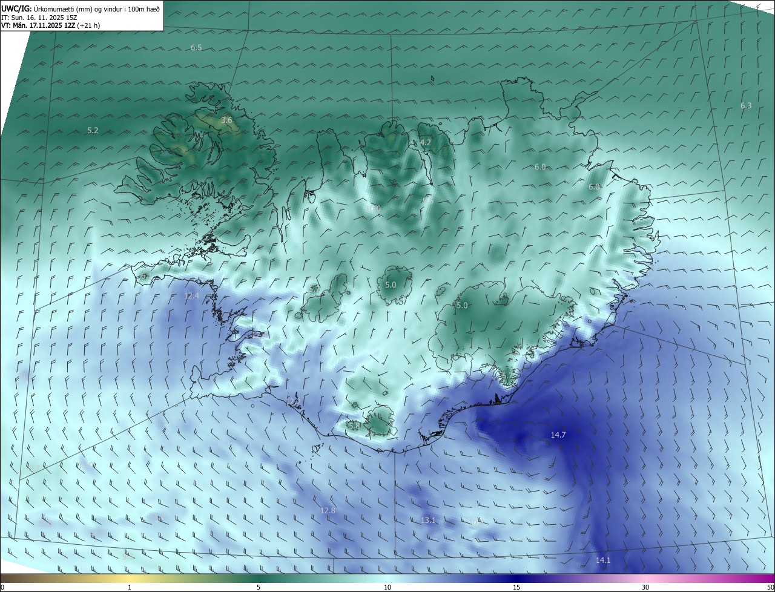Click the 14.1 value on the map
775x592 pixels.
[x=603, y=561]
